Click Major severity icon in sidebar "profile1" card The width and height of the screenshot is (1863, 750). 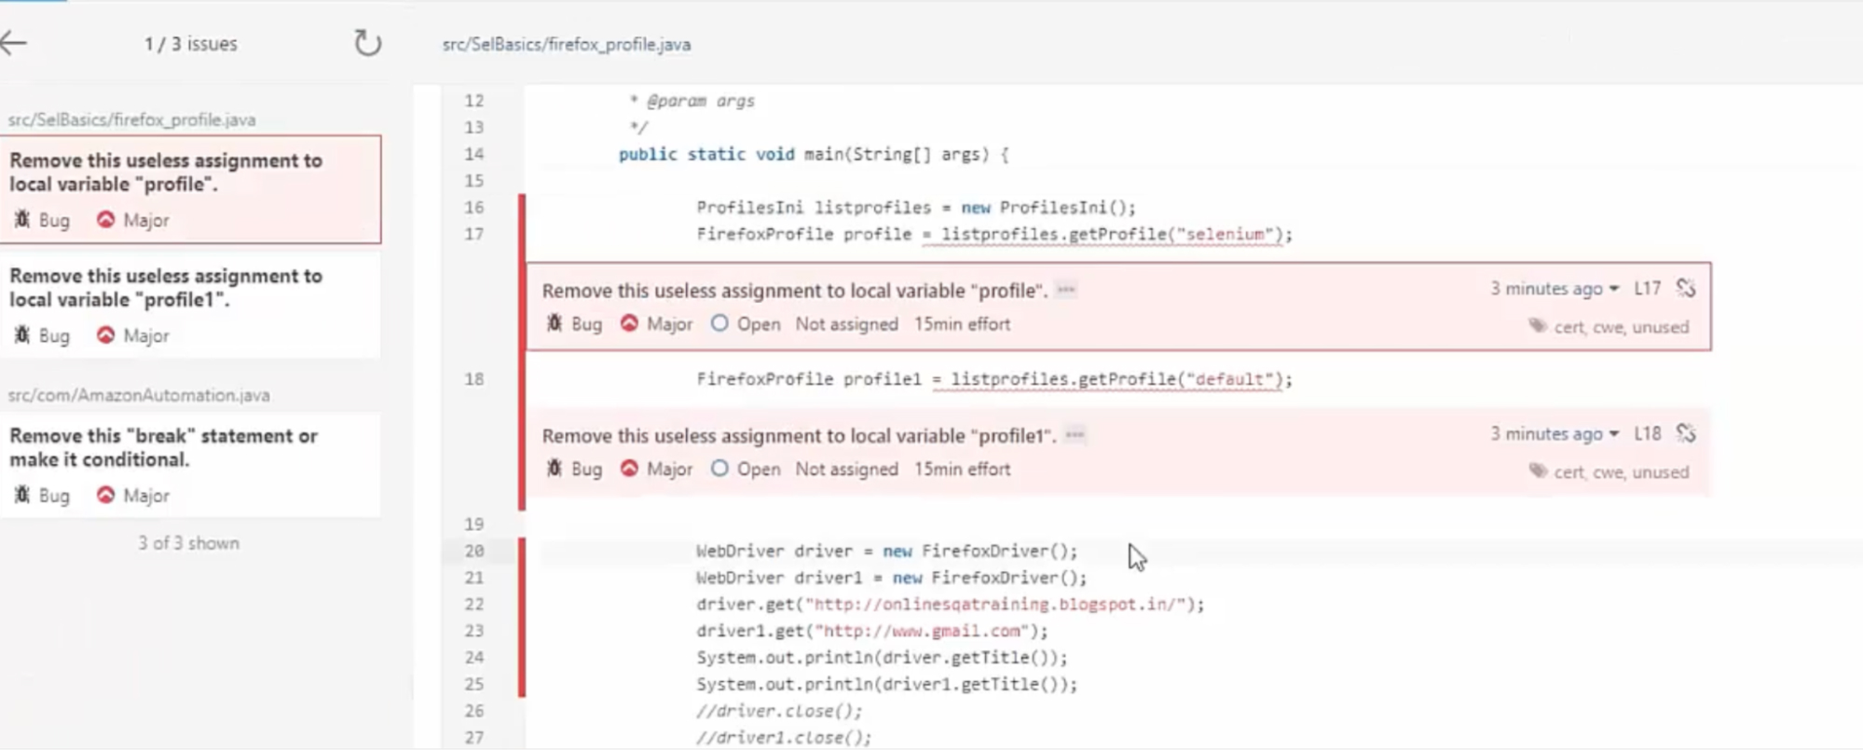(105, 335)
